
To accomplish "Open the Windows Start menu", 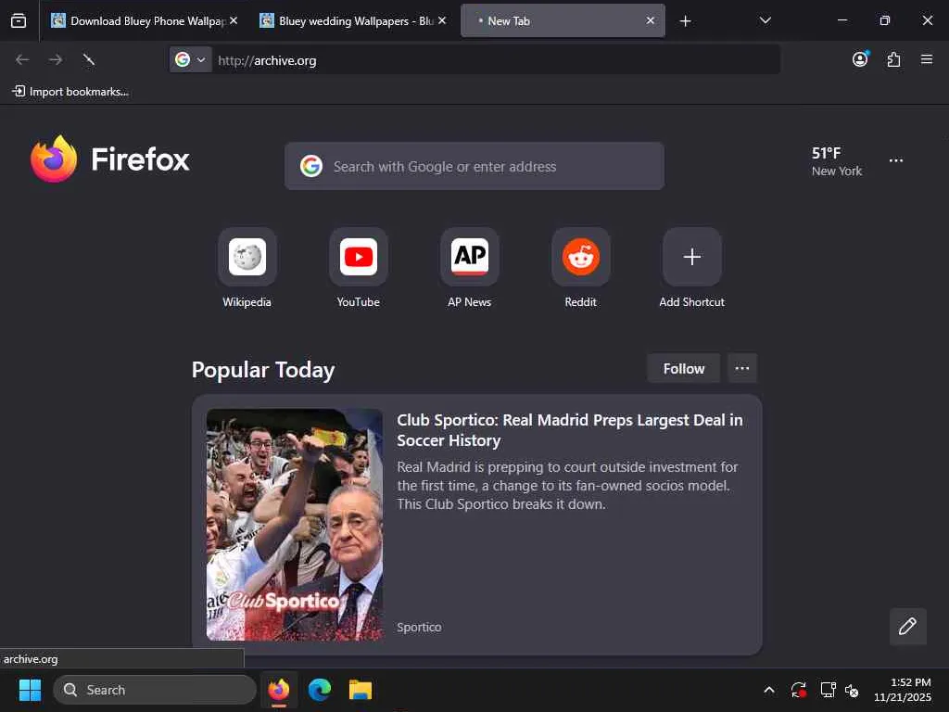I will point(30,690).
